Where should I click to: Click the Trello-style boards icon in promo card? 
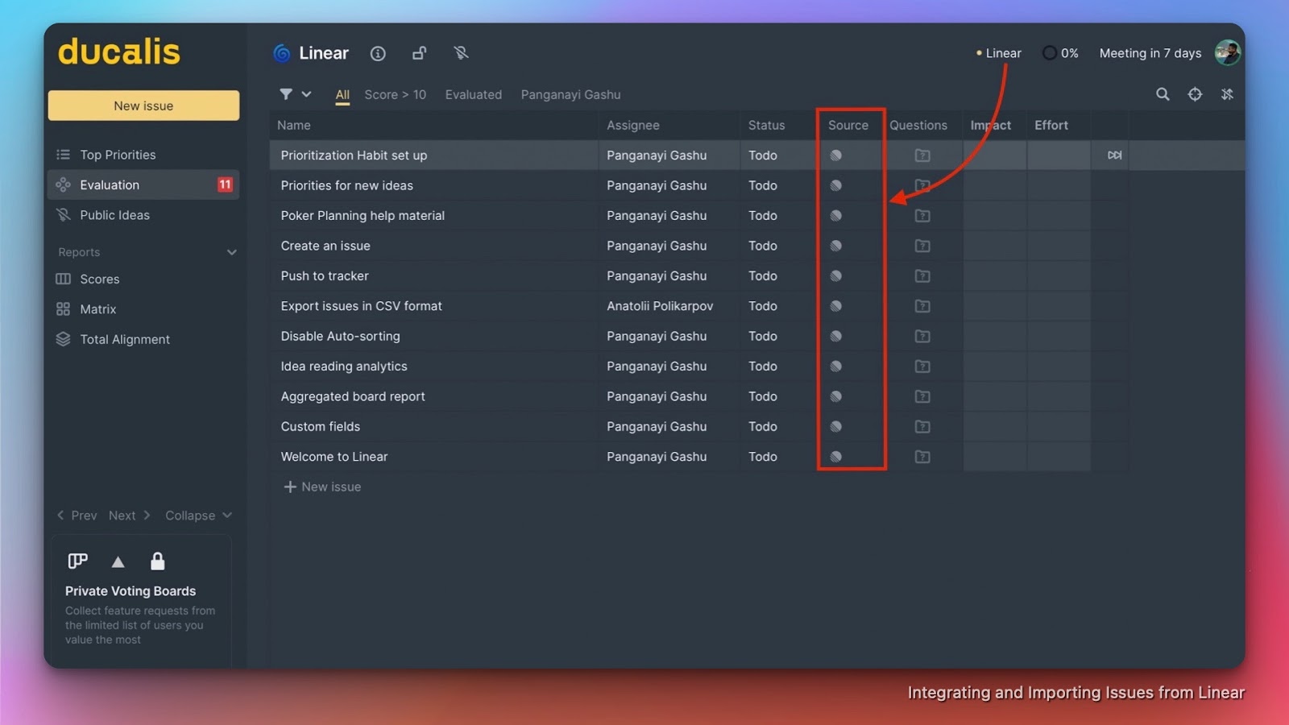click(x=77, y=561)
